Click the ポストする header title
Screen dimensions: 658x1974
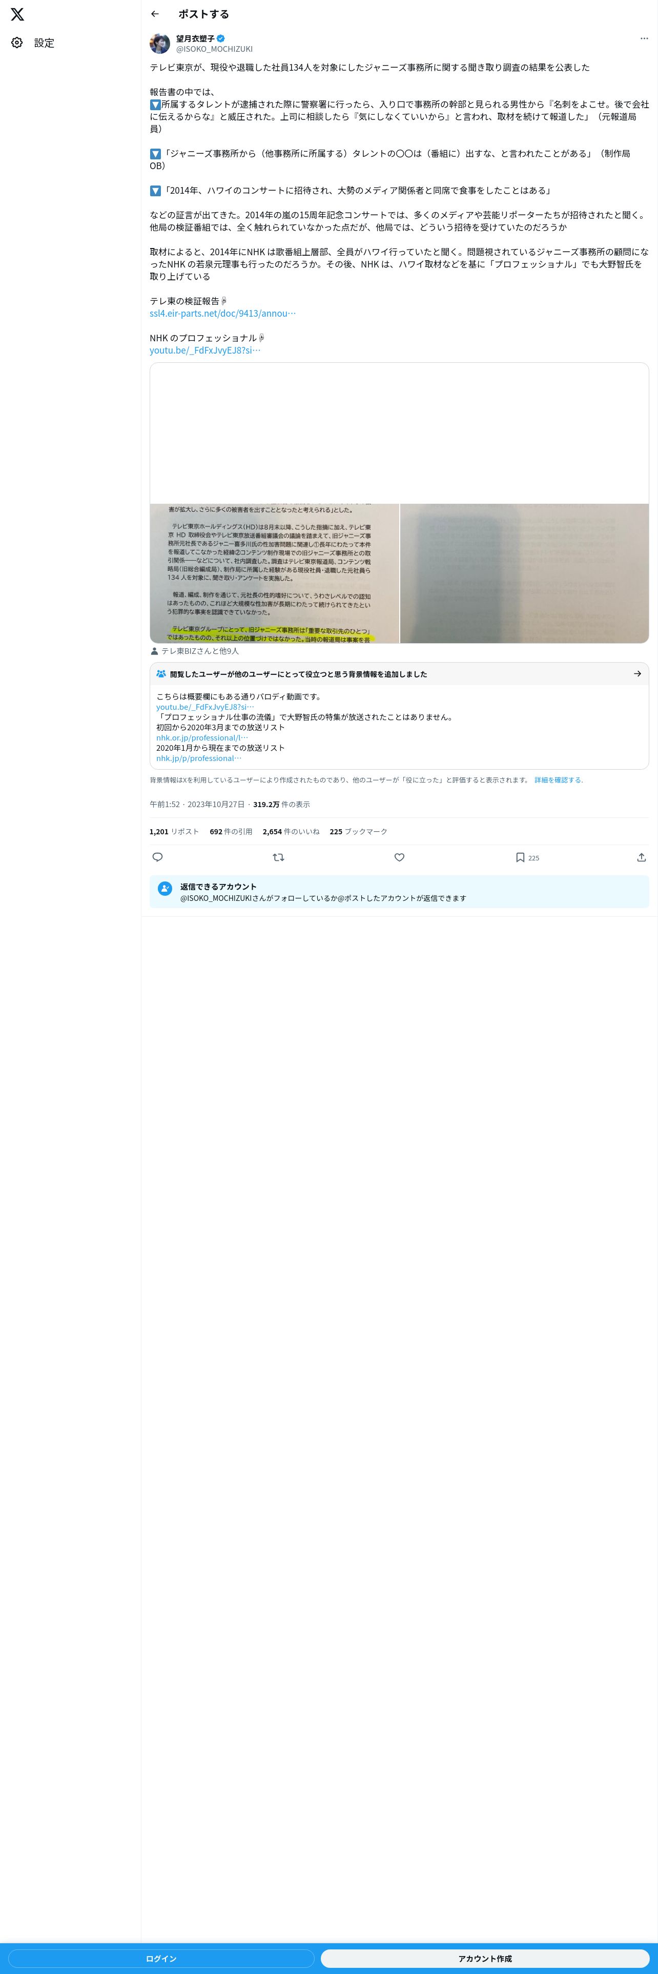tap(204, 14)
